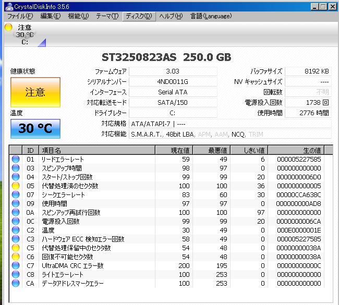Click the status circle for シークエラーレート
The width and height of the screenshot is (339, 305).
click(x=16, y=194)
